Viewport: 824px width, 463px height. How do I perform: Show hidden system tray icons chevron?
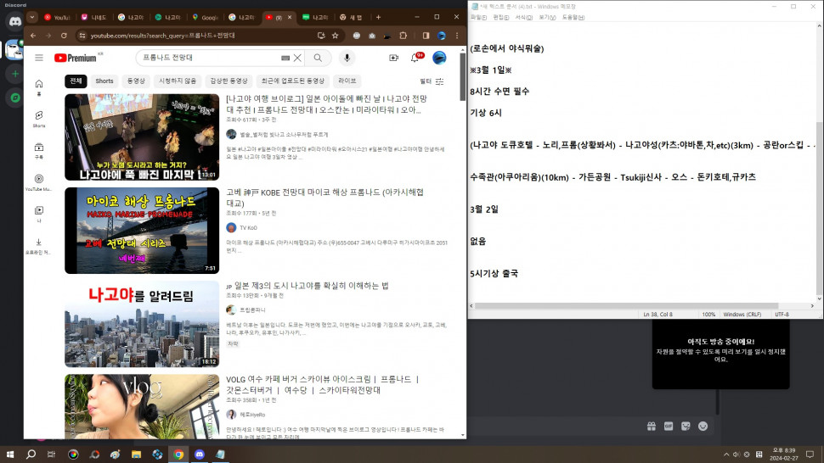click(x=726, y=455)
